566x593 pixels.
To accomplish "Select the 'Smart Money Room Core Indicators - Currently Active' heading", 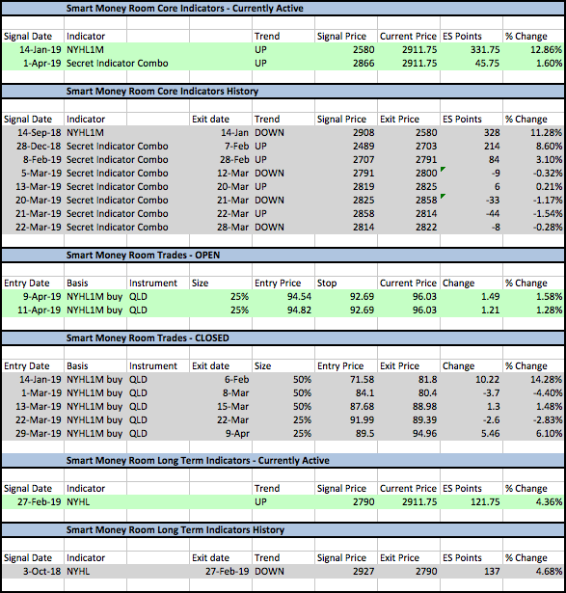I will (184, 9).
